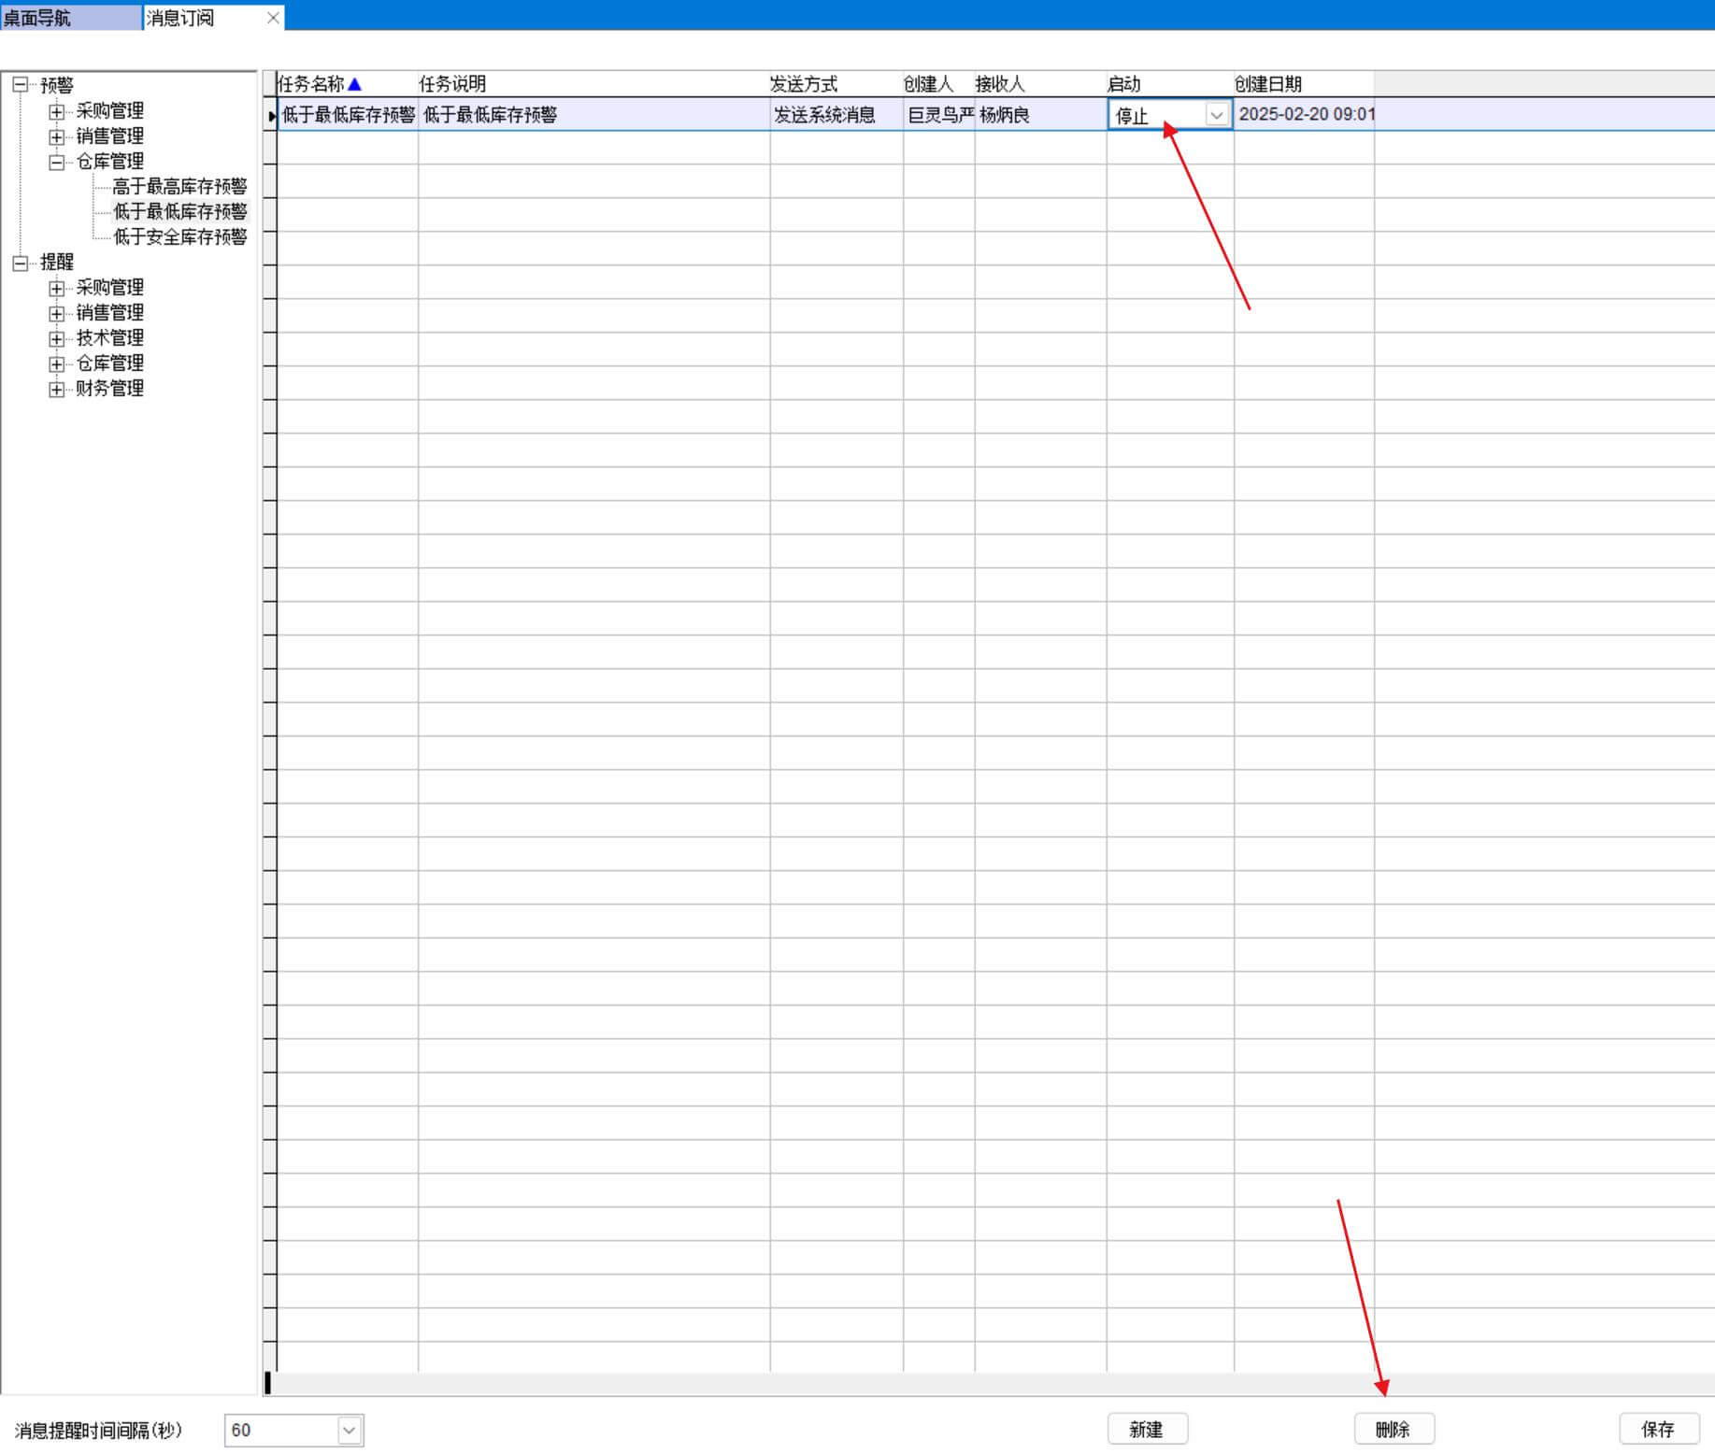This screenshot has width=1715, height=1453.
Task: Click the 创建日期 column header
Action: click(x=1268, y=84)
